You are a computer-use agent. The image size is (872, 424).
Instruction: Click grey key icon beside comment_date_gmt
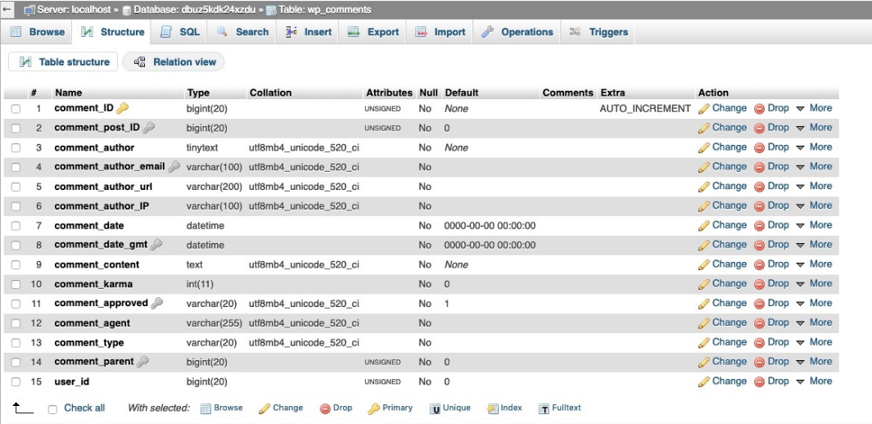[156, 245]
